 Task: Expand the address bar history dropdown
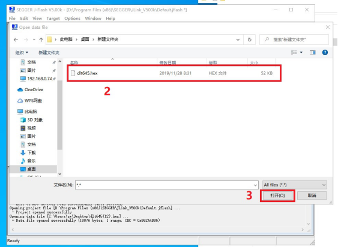(238, 40)
